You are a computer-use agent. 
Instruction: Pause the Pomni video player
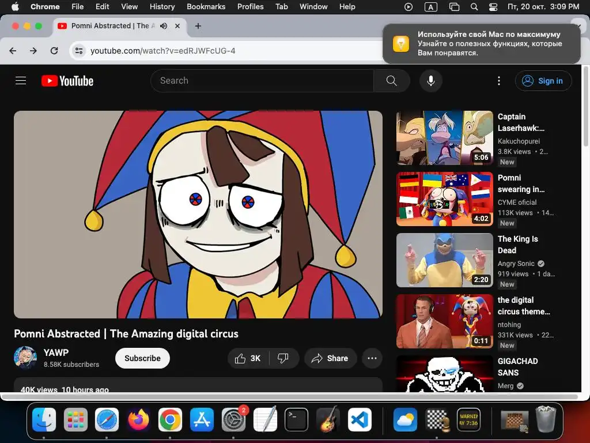198,215
